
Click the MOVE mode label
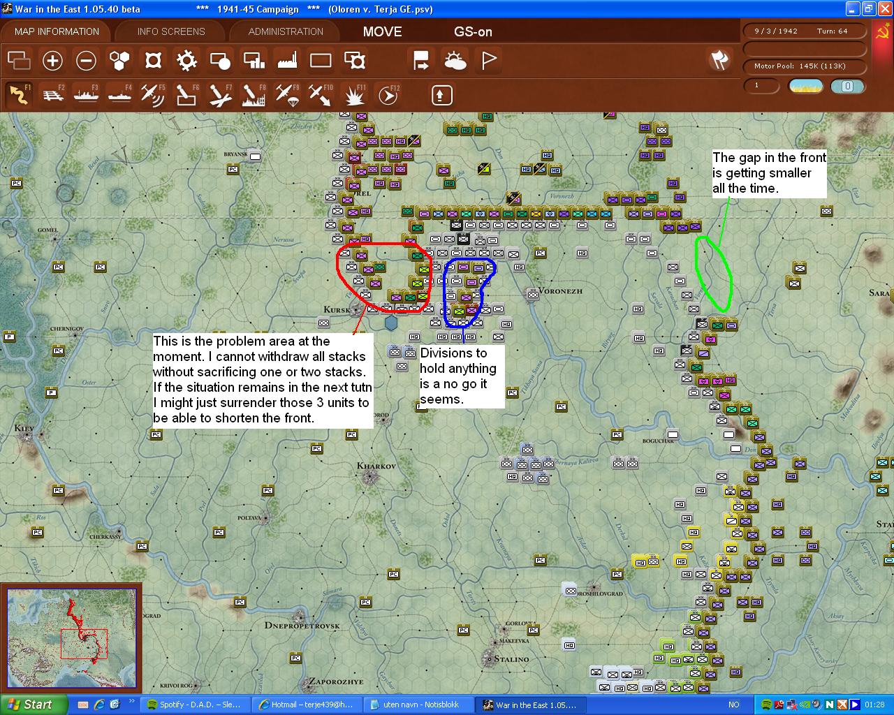(383, 31)
